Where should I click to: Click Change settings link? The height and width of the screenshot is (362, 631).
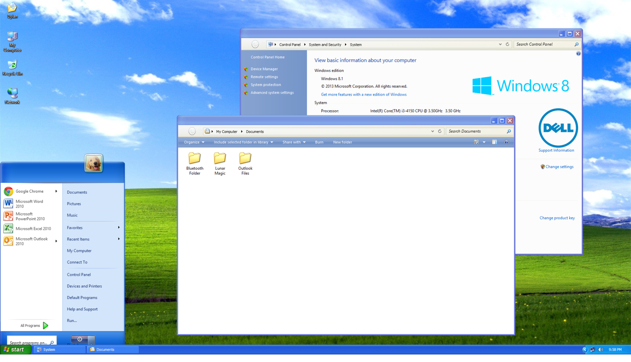(559, 167)
